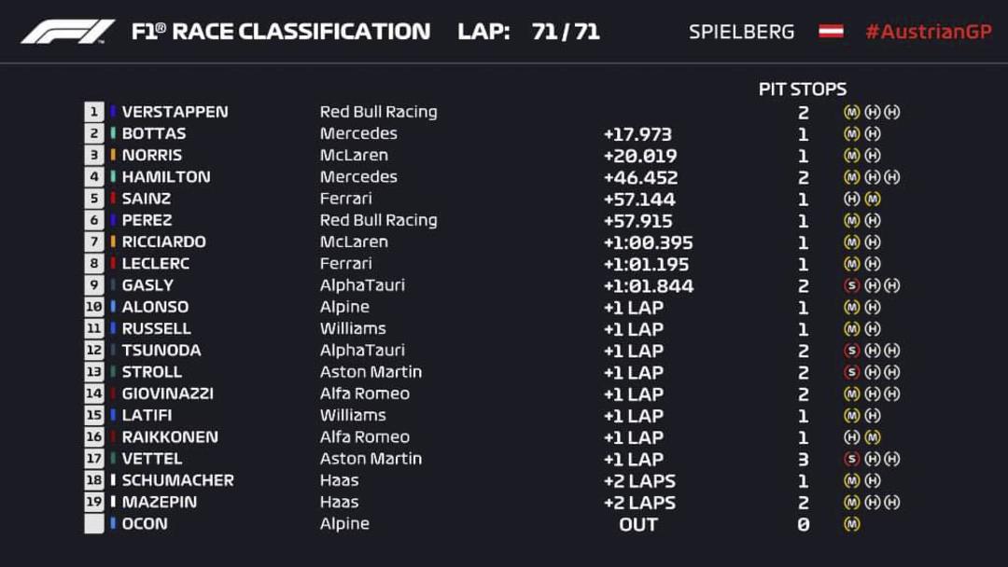Click the soft tyre icon in Vettel's row
This screenshot has width=1008, height=567.
[852, 459]
